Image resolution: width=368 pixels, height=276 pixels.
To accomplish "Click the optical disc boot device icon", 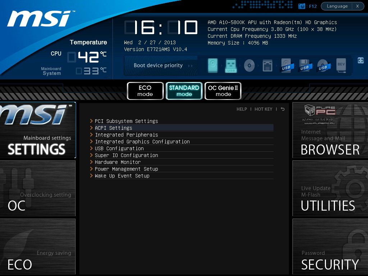I will click(x=249, y=66).
